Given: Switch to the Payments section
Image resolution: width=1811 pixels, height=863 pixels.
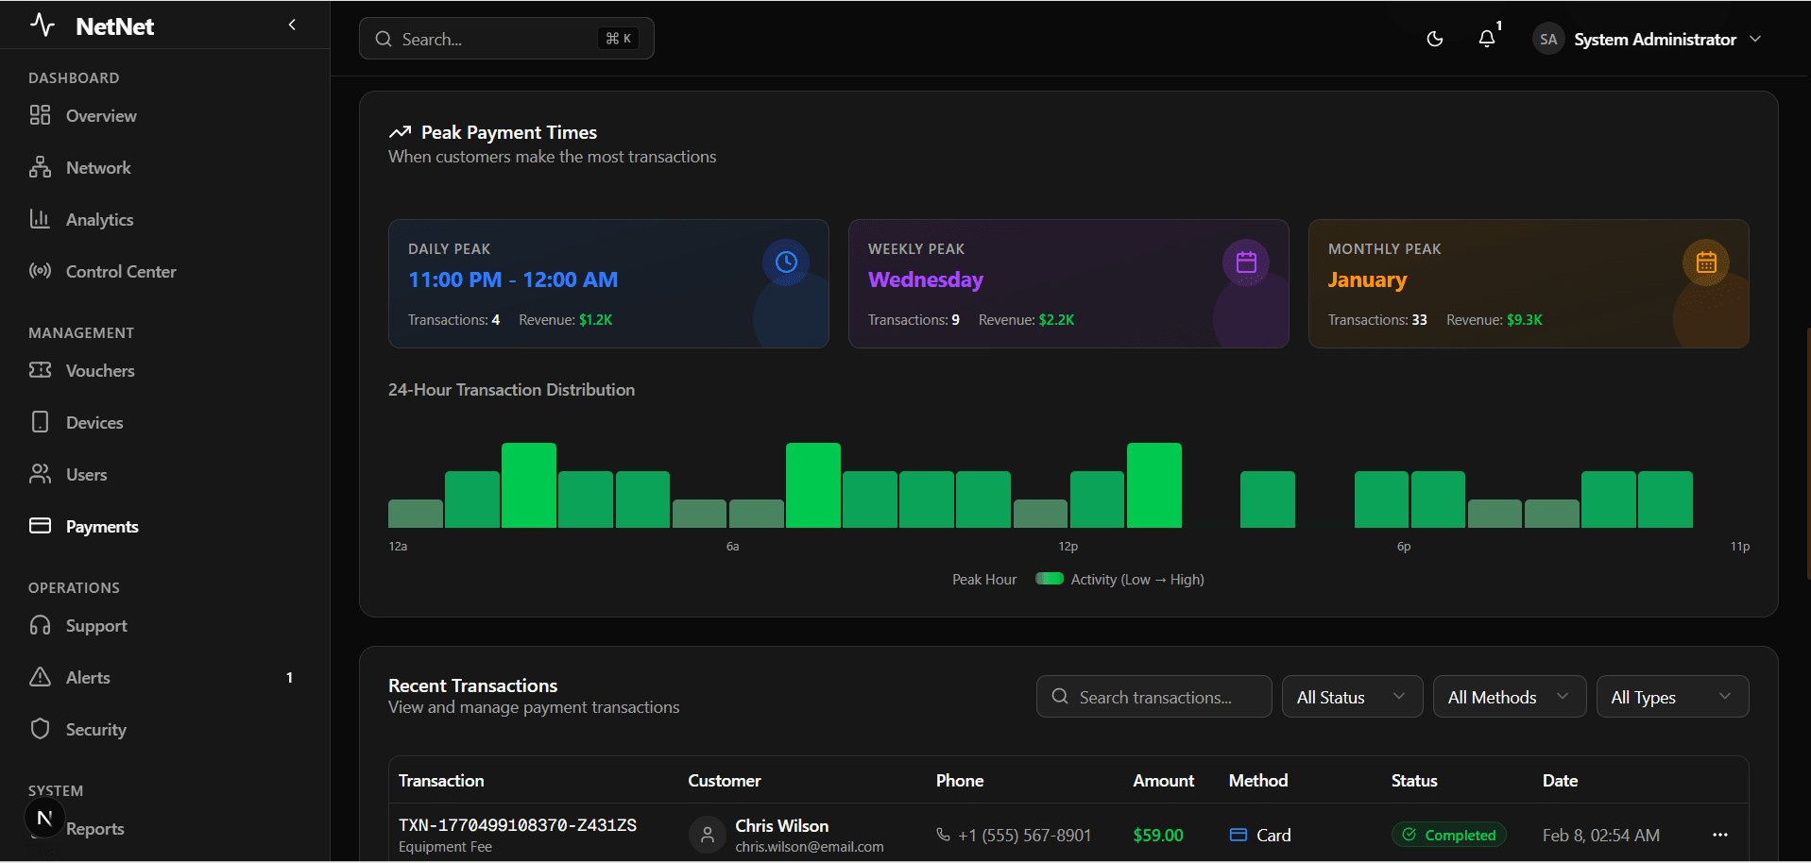Looking at the screenshot, I should (101, 526).
